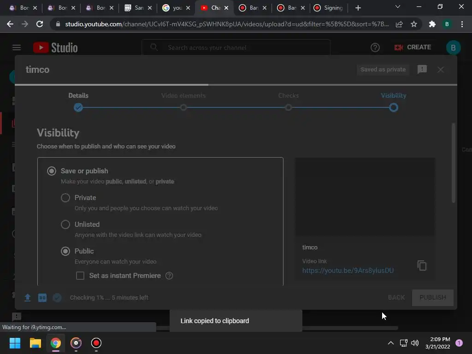The image size is (472, 354).
Task: Open a new browser tab
Action: point(358,8)
